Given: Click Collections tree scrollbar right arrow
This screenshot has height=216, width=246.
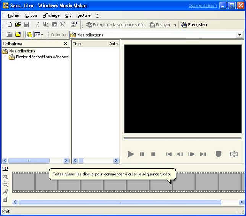Looking at the screenshot, I should point(66,161).
